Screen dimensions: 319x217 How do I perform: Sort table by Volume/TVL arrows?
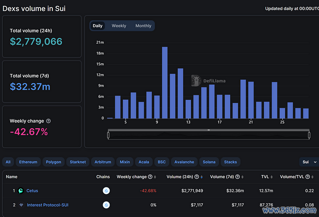point(312,177)
